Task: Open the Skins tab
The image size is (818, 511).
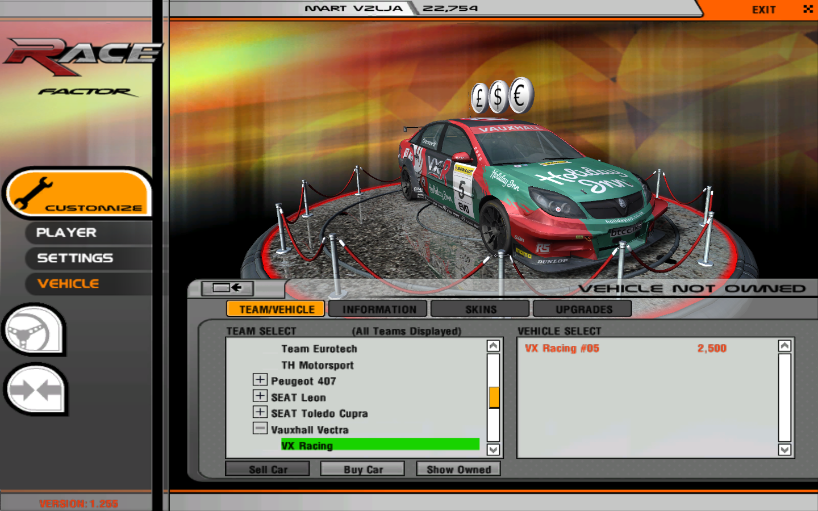Action: (x=481, y=309)
